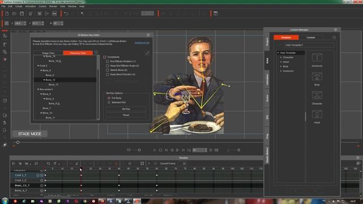Click the Stop button in playback bar
This screenshot has height=204, width=363.
click(x=161, y=150)
